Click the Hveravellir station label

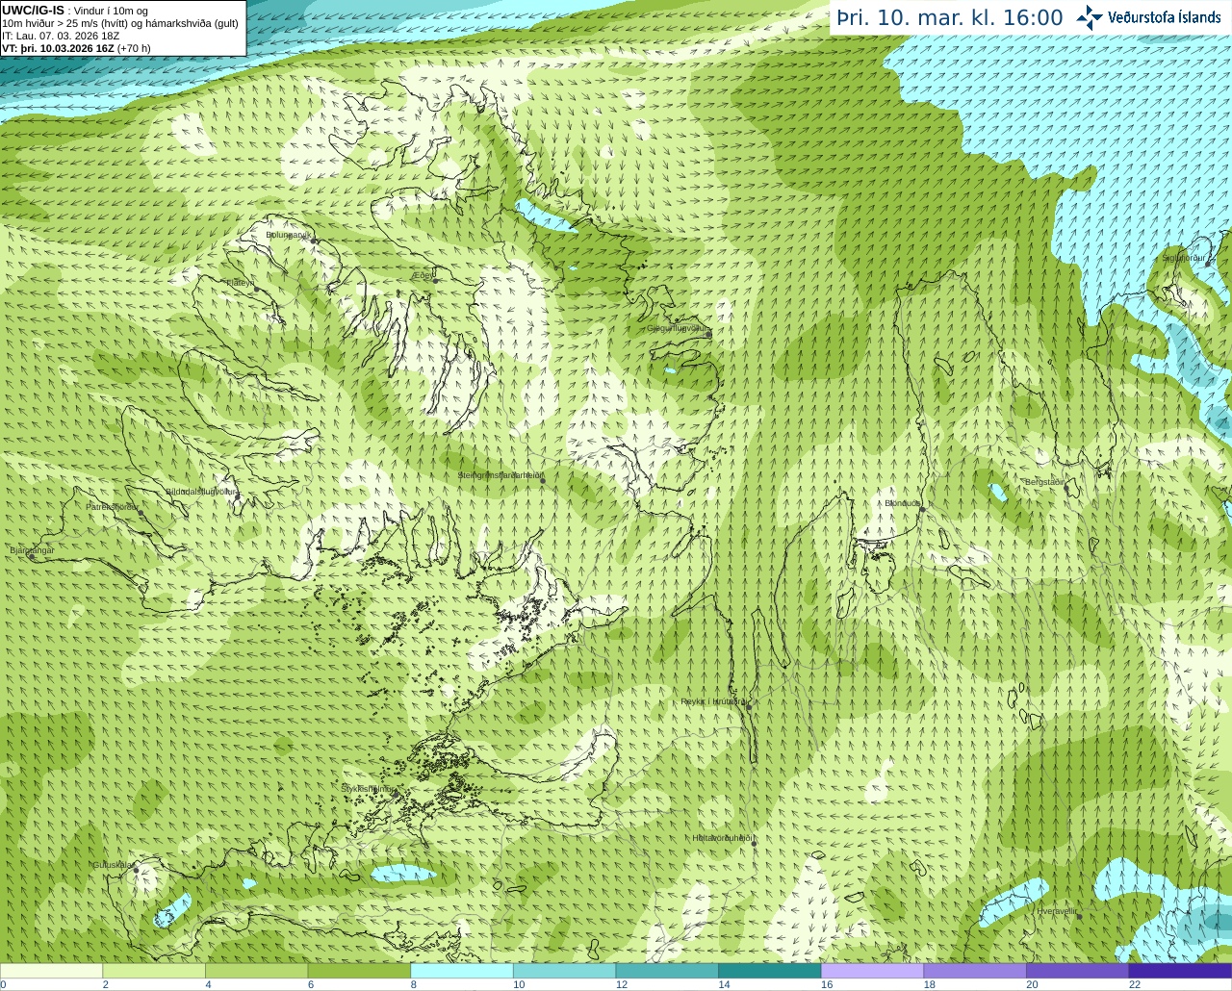coord(1057,910)
